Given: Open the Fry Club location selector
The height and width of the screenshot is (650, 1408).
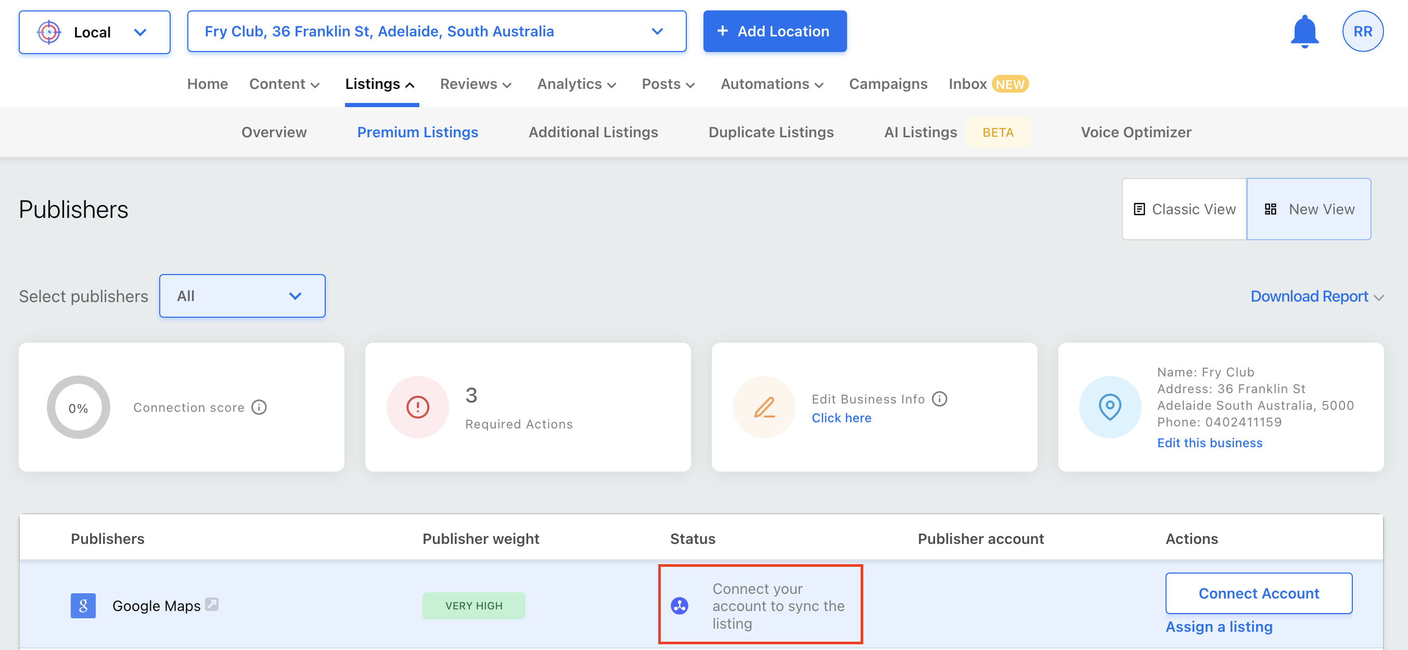Looking at the screenshot, I should tap(437, 32).
